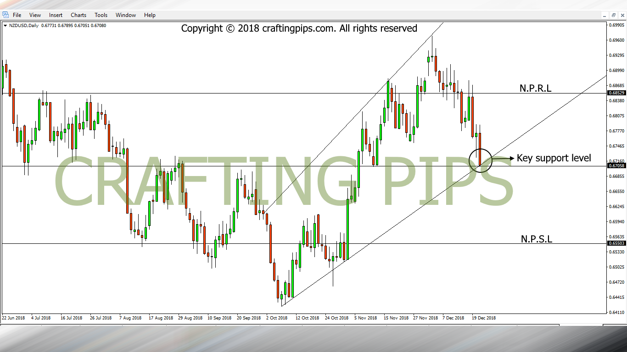Viewport: 627px width, 352px height.
Task: Click the 0.65940 price axis value
Action: pyautogui.click(x=617, y=222)
